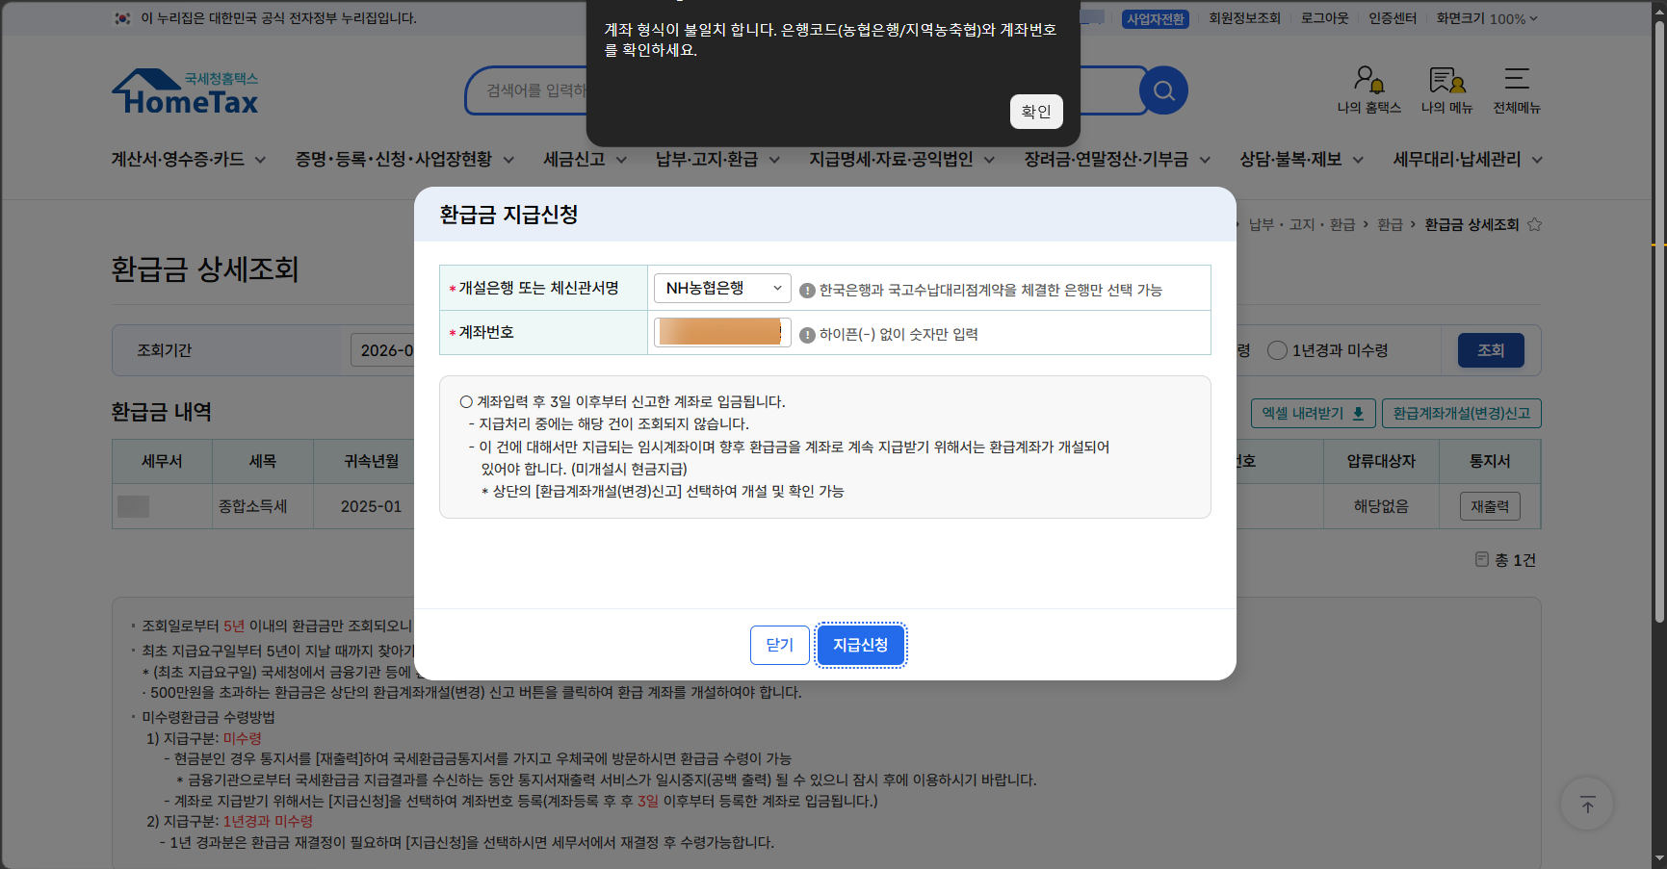Screen dimensions: 1667x869
Task: Open the 납부·고지·환급 menu
Action: click(718, 160)
